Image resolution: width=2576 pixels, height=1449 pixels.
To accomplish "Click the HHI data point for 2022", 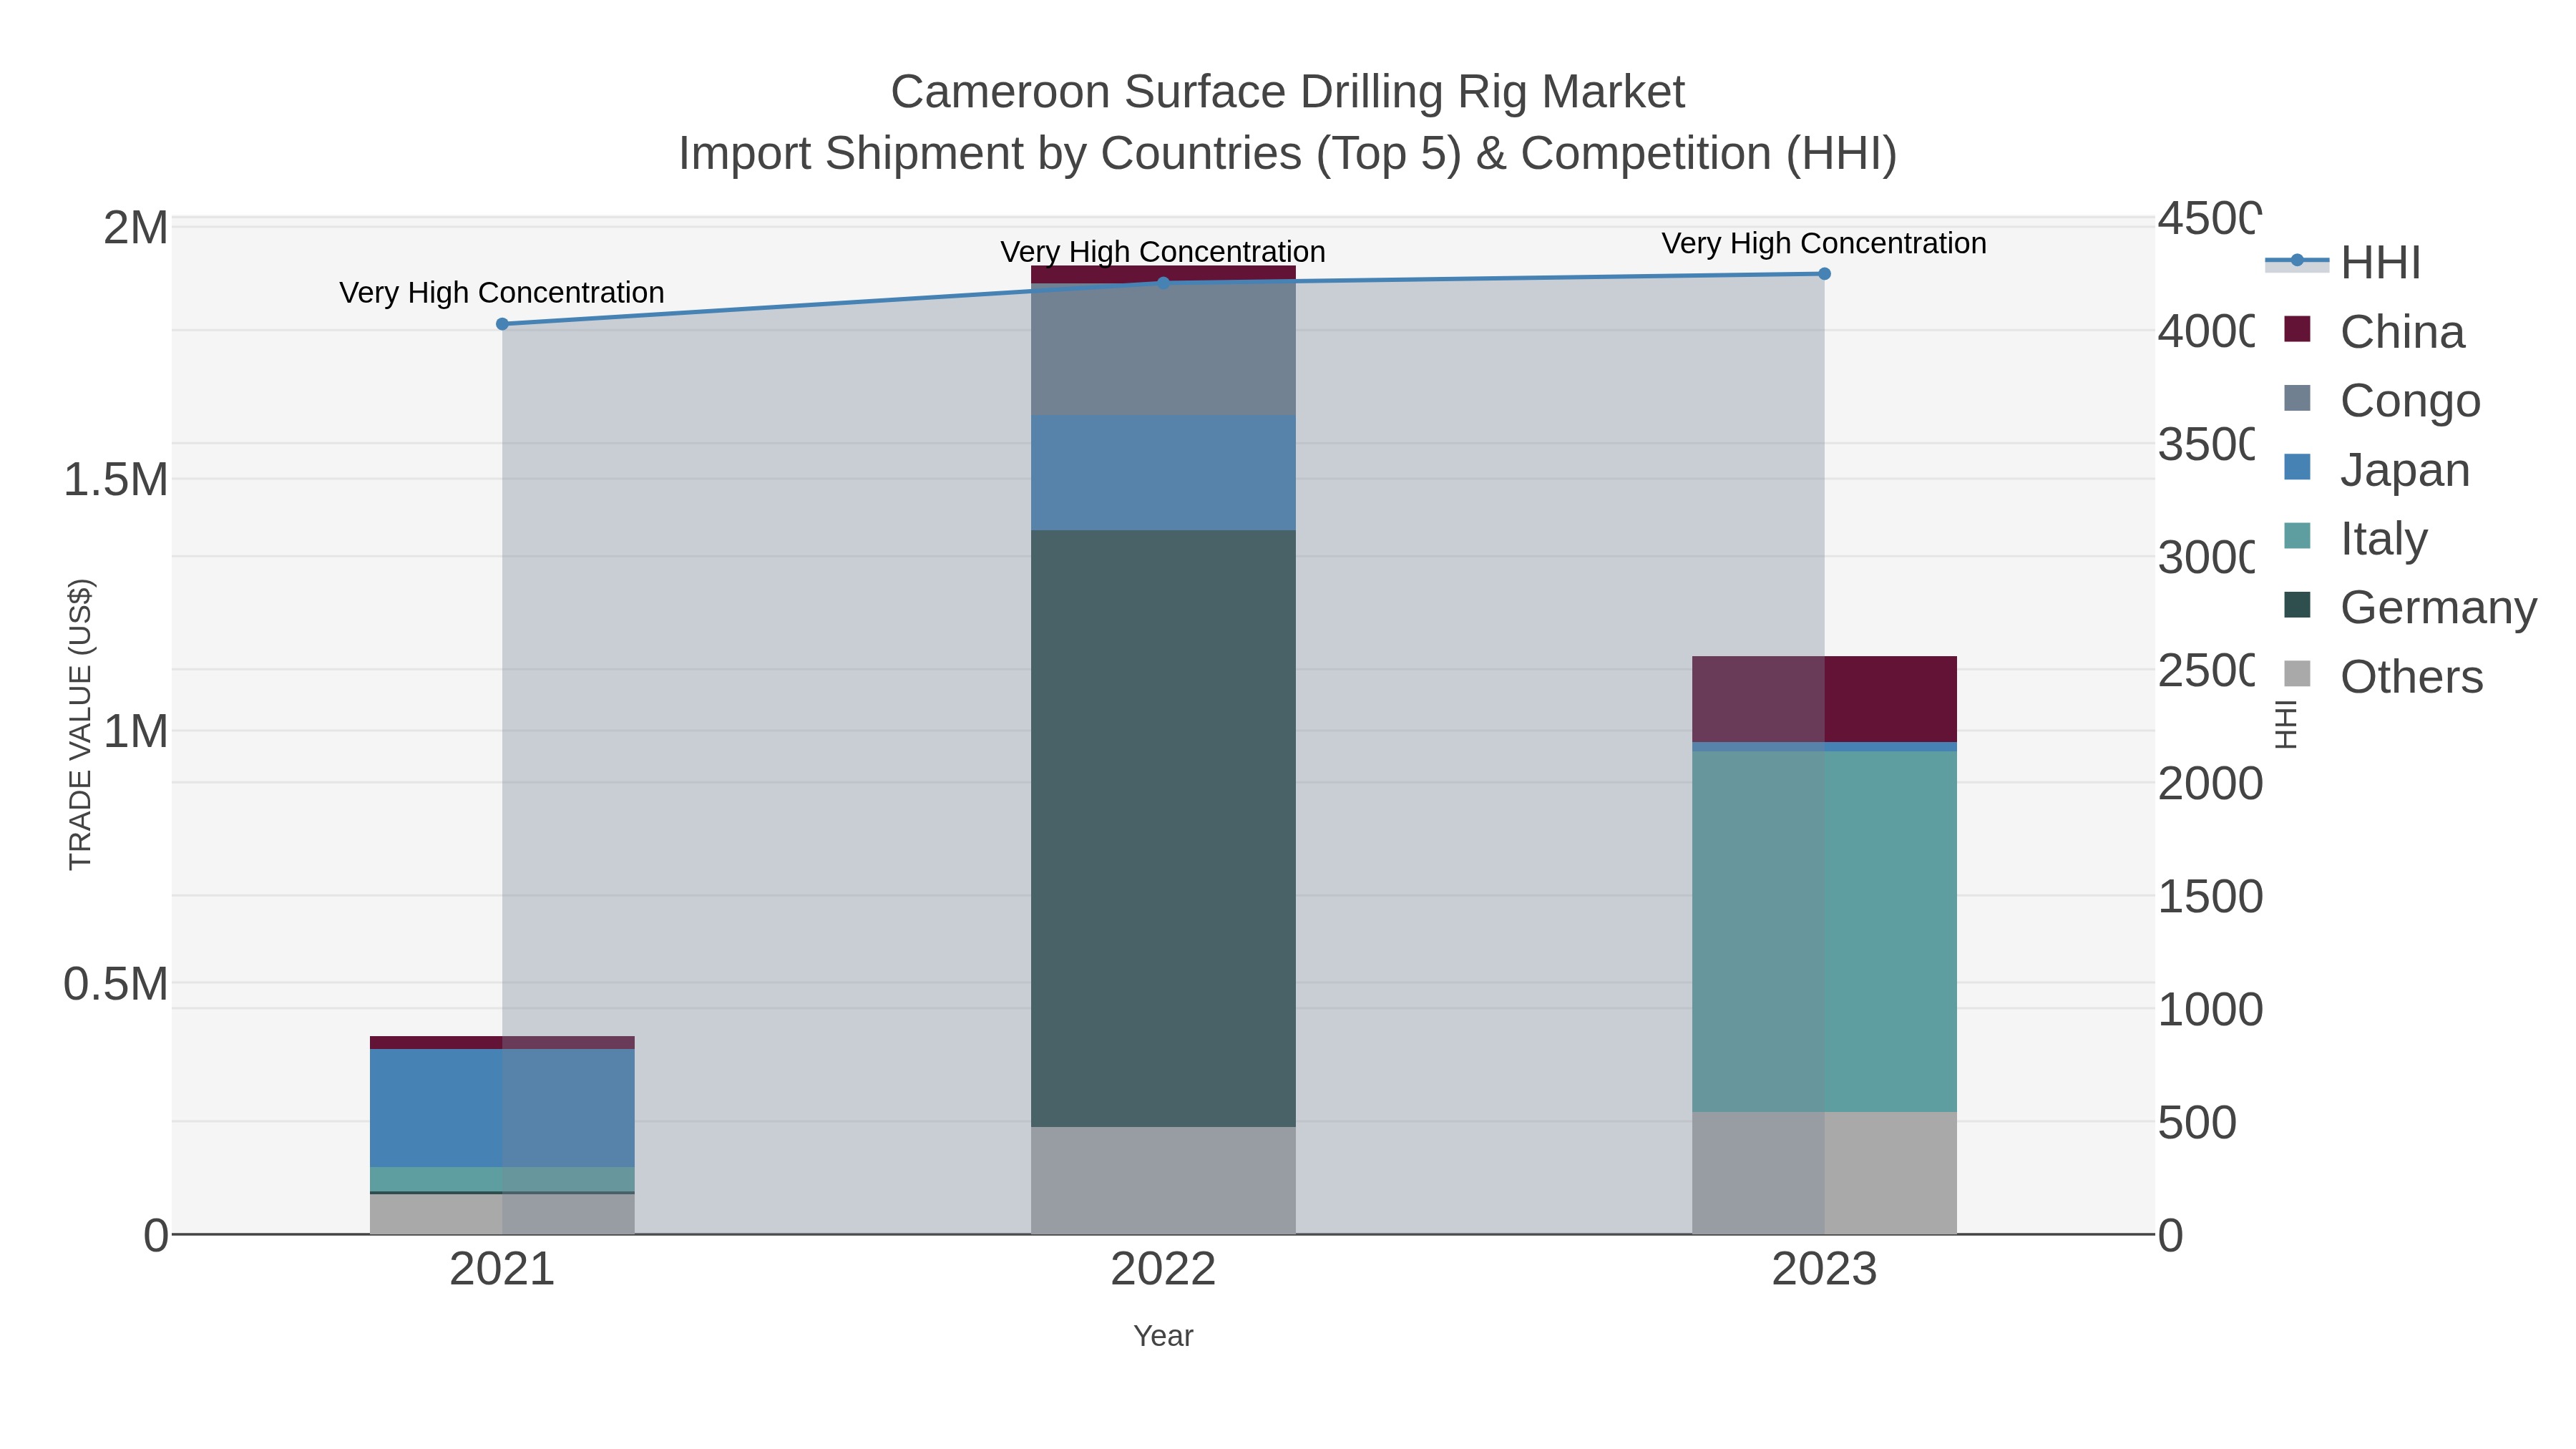I will click(1163, 283).
